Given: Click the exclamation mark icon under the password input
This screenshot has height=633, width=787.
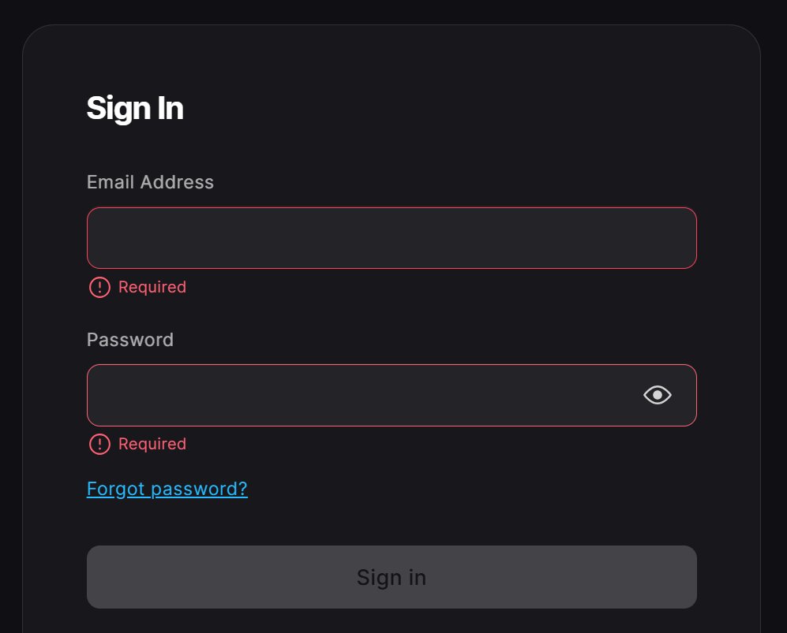Looking at the screenshot, I should click(99, 445).
